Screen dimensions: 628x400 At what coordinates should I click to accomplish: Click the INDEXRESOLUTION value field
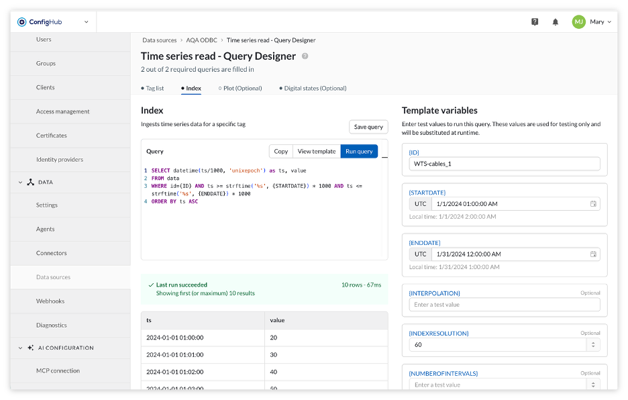(498, 345)
